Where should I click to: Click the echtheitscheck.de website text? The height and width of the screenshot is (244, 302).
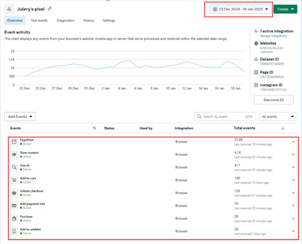click(x=271, y=48)
